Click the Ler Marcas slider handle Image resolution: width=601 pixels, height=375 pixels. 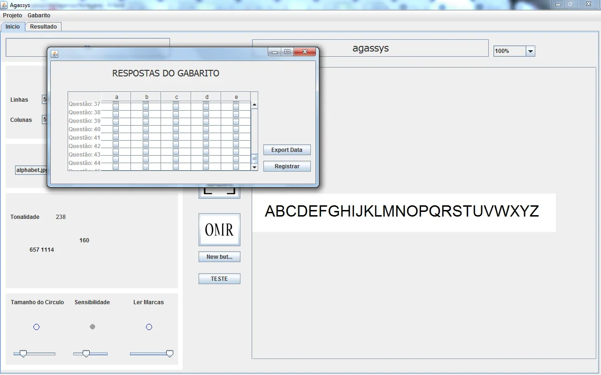tap(170, 354)
